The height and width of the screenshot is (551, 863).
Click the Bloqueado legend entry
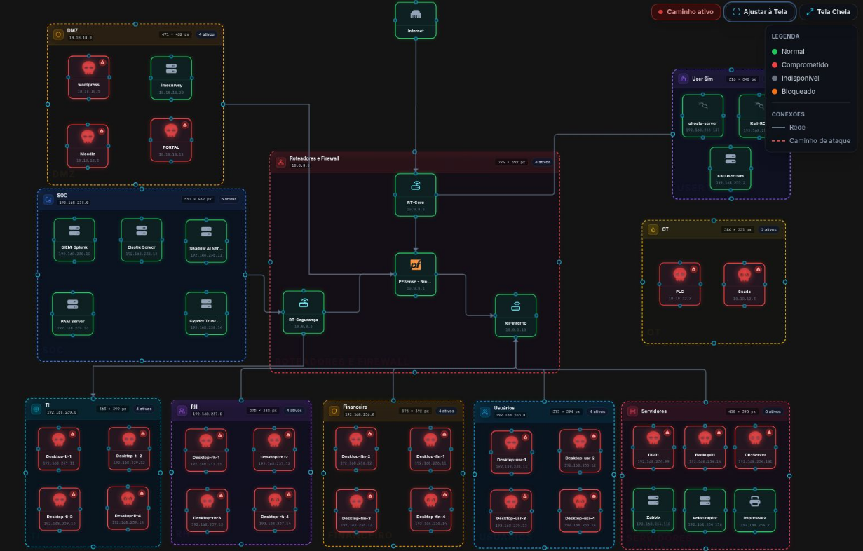793,91
